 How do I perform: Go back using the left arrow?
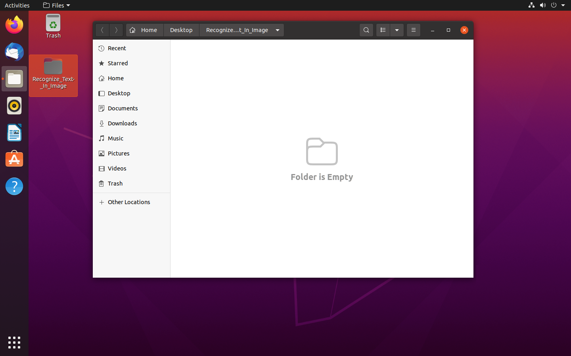click(102, 30)
